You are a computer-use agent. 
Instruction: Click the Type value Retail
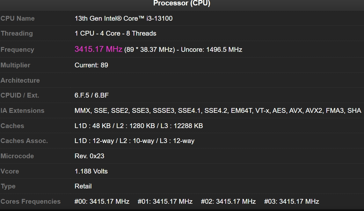(83, 186)
